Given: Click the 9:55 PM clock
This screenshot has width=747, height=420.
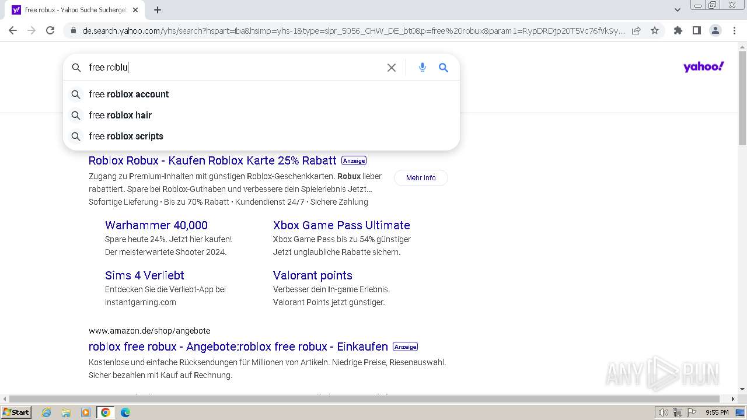Looking at the screenshot, I should click(717, 412).
